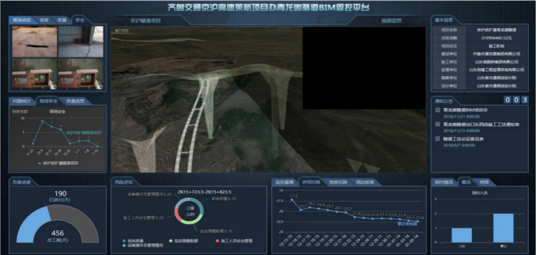Open the 京沪隧道项目 header tab
The width and height of the screenshot is (537, 255).
[145, 21]
